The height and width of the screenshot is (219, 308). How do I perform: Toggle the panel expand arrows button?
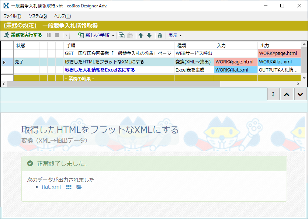(x=273, y=94)
